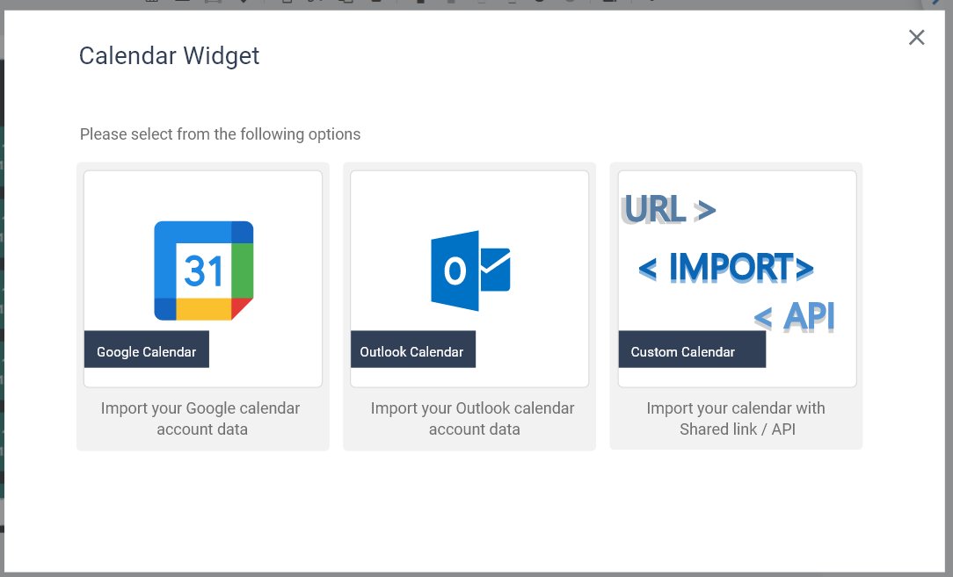
Task: Click "Import your calendar with Shared link / API" text
Action: pos(736,418)
